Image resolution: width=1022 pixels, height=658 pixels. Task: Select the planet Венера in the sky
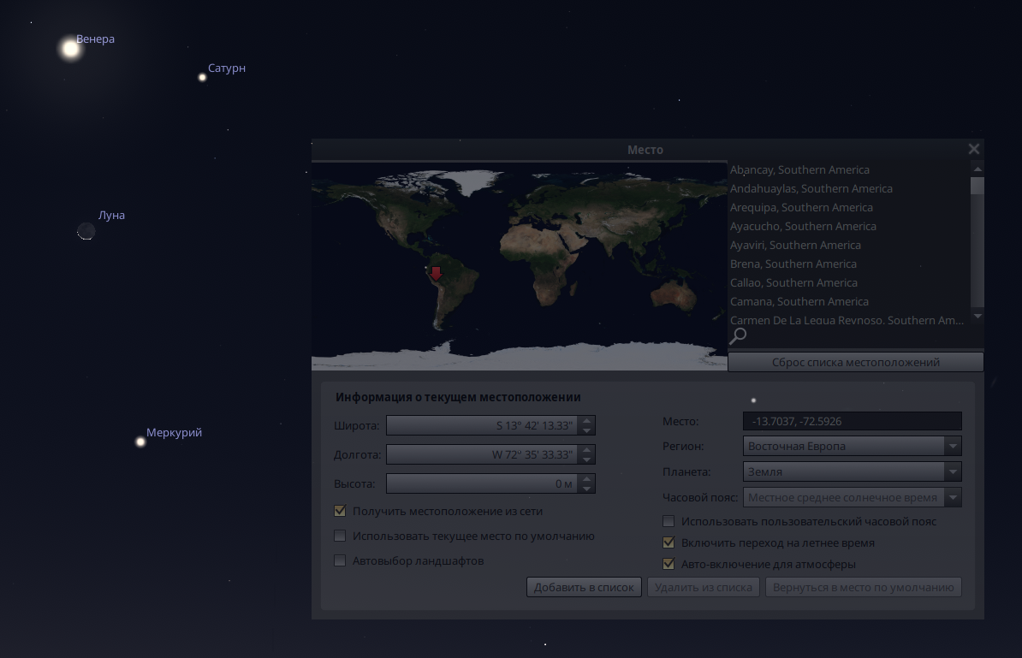[71, 49]
